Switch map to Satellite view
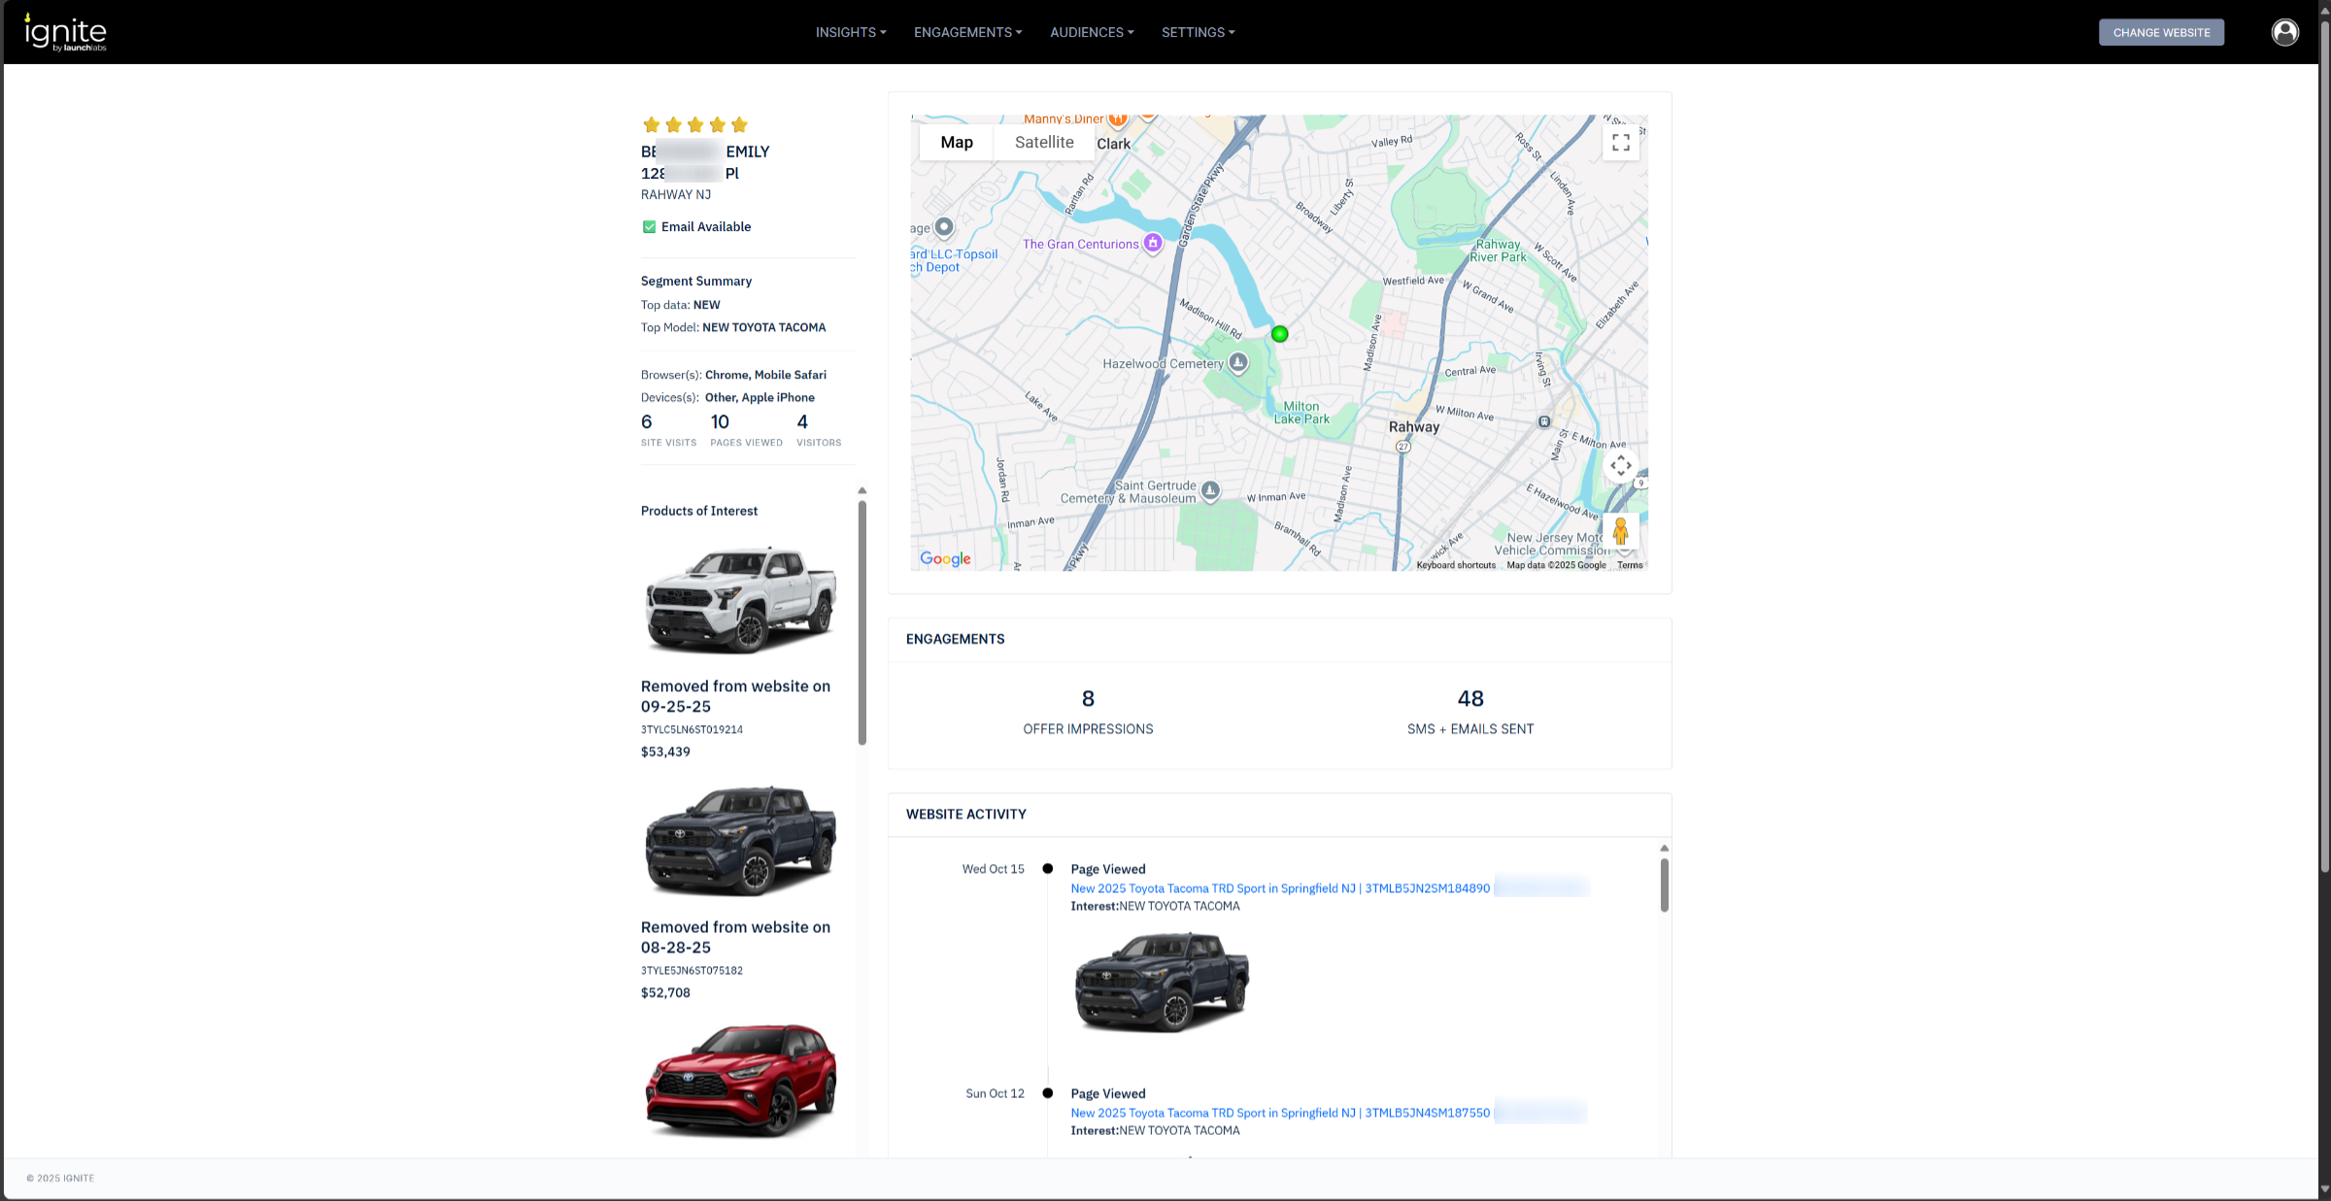 [1044, 143]
